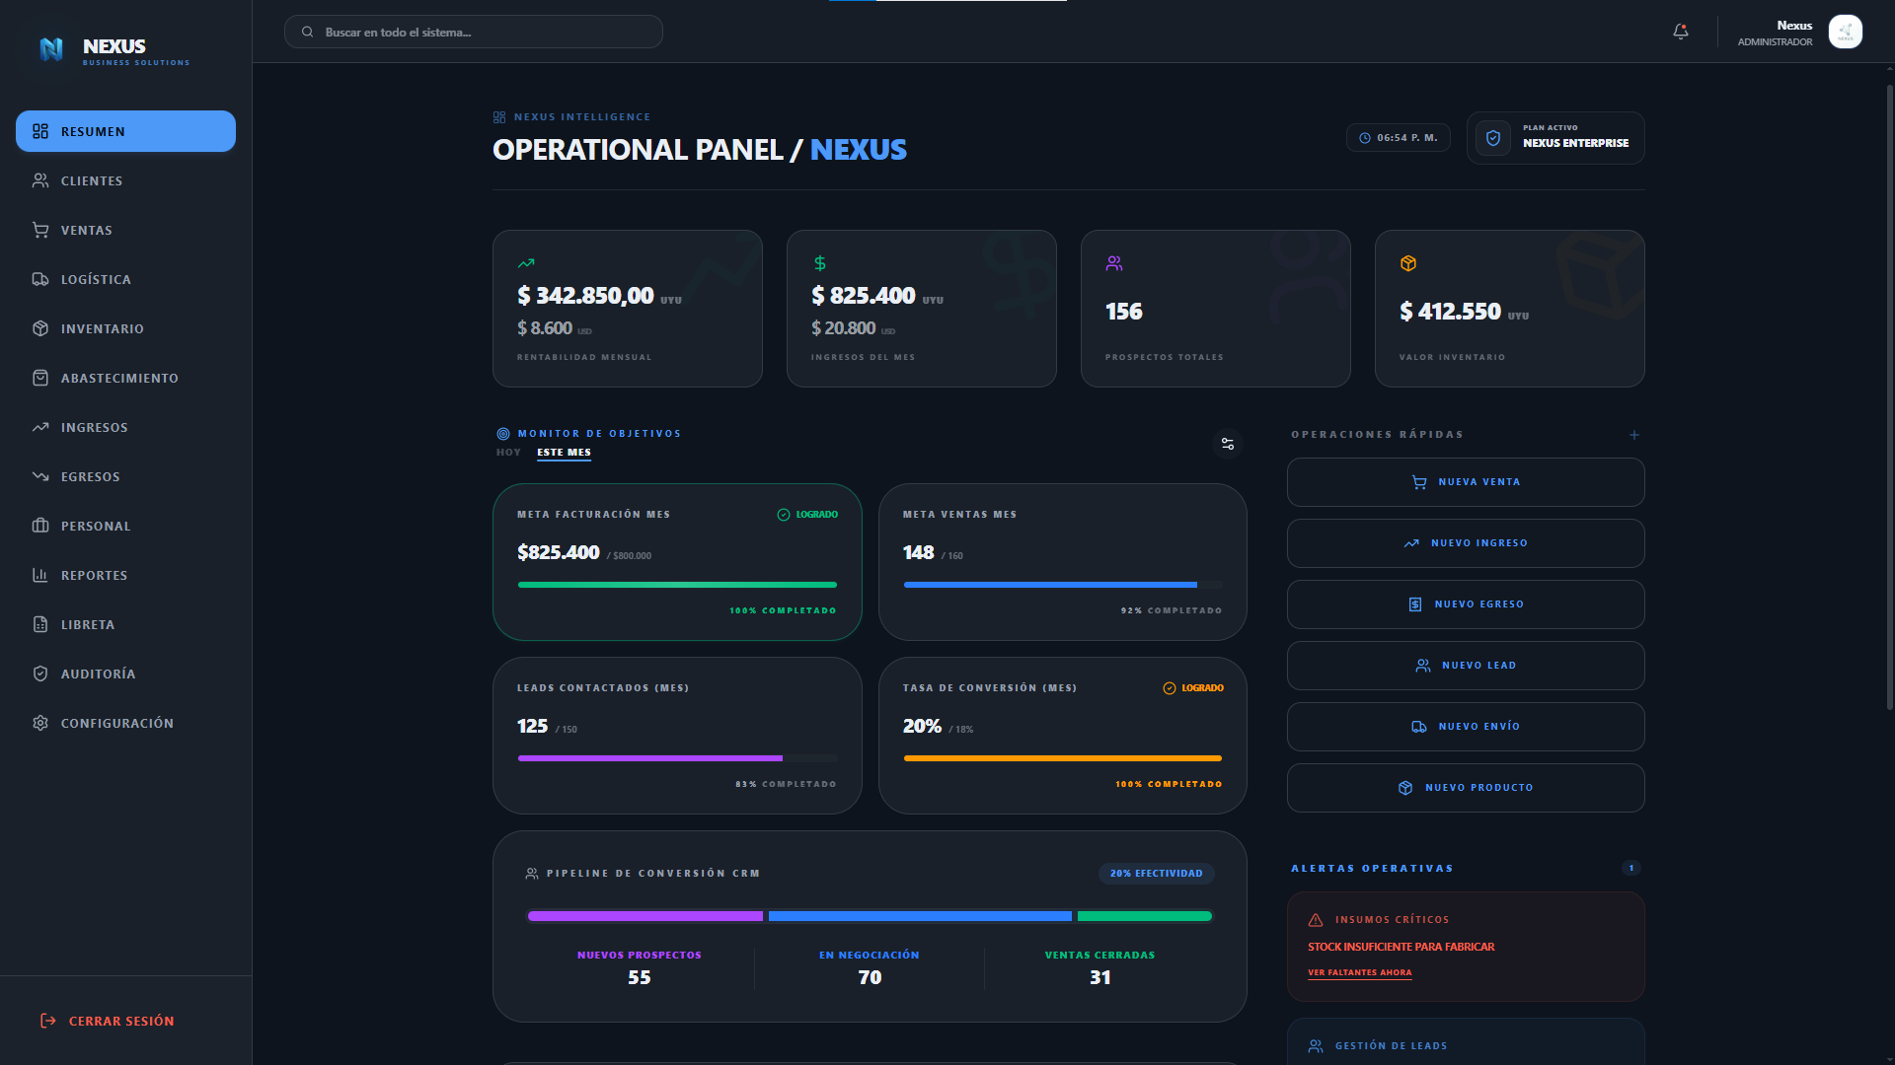Select the Este Mes tab
The image size is (1895, 1065).
click(x=564, y=453)
